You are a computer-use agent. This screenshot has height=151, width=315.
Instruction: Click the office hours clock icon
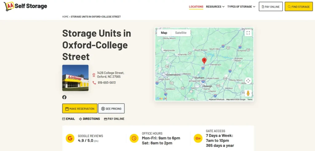pos(134,138)
